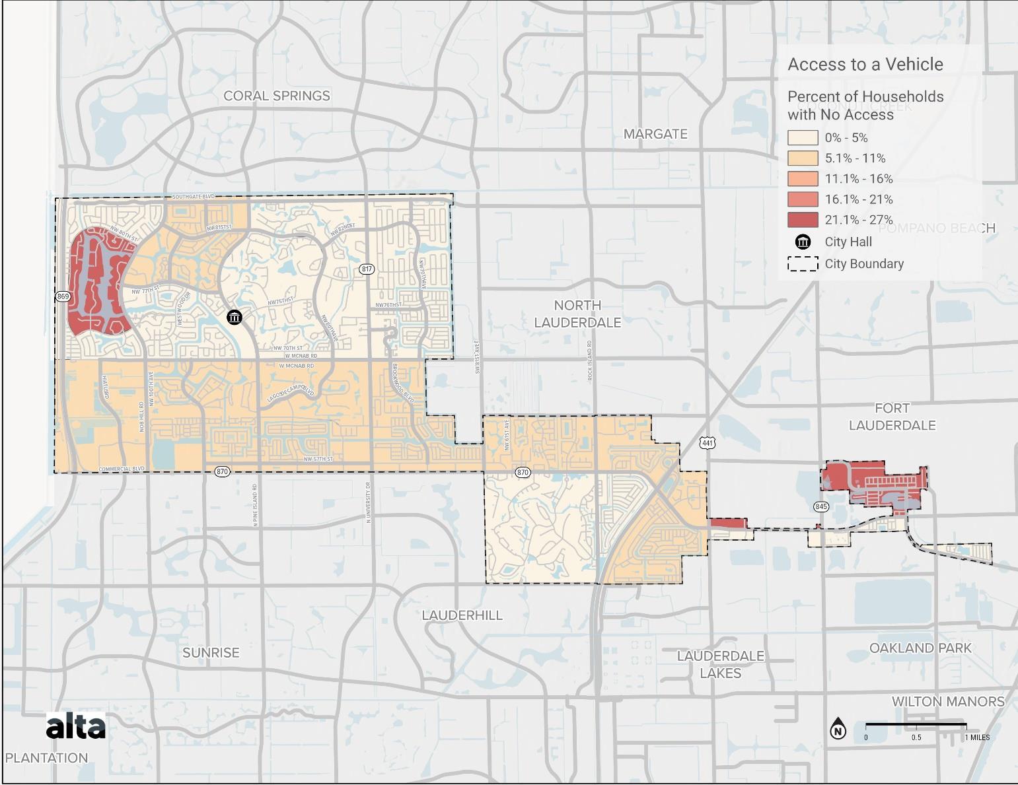This screenshot has width=1018, height=785.
Task: Click the City Hall marker on the map
Action: 234,318
